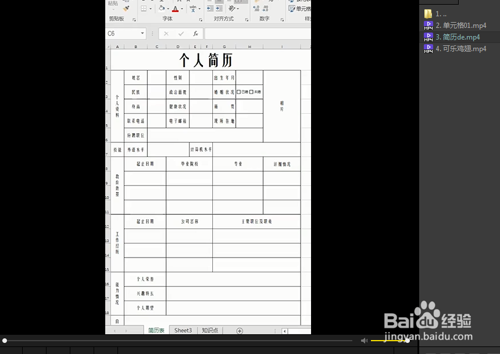Mute the video with speaker icon
Image resolution: width=500 pixels, height=354 pixels.
pyautogui.click(x=364, y=341)
